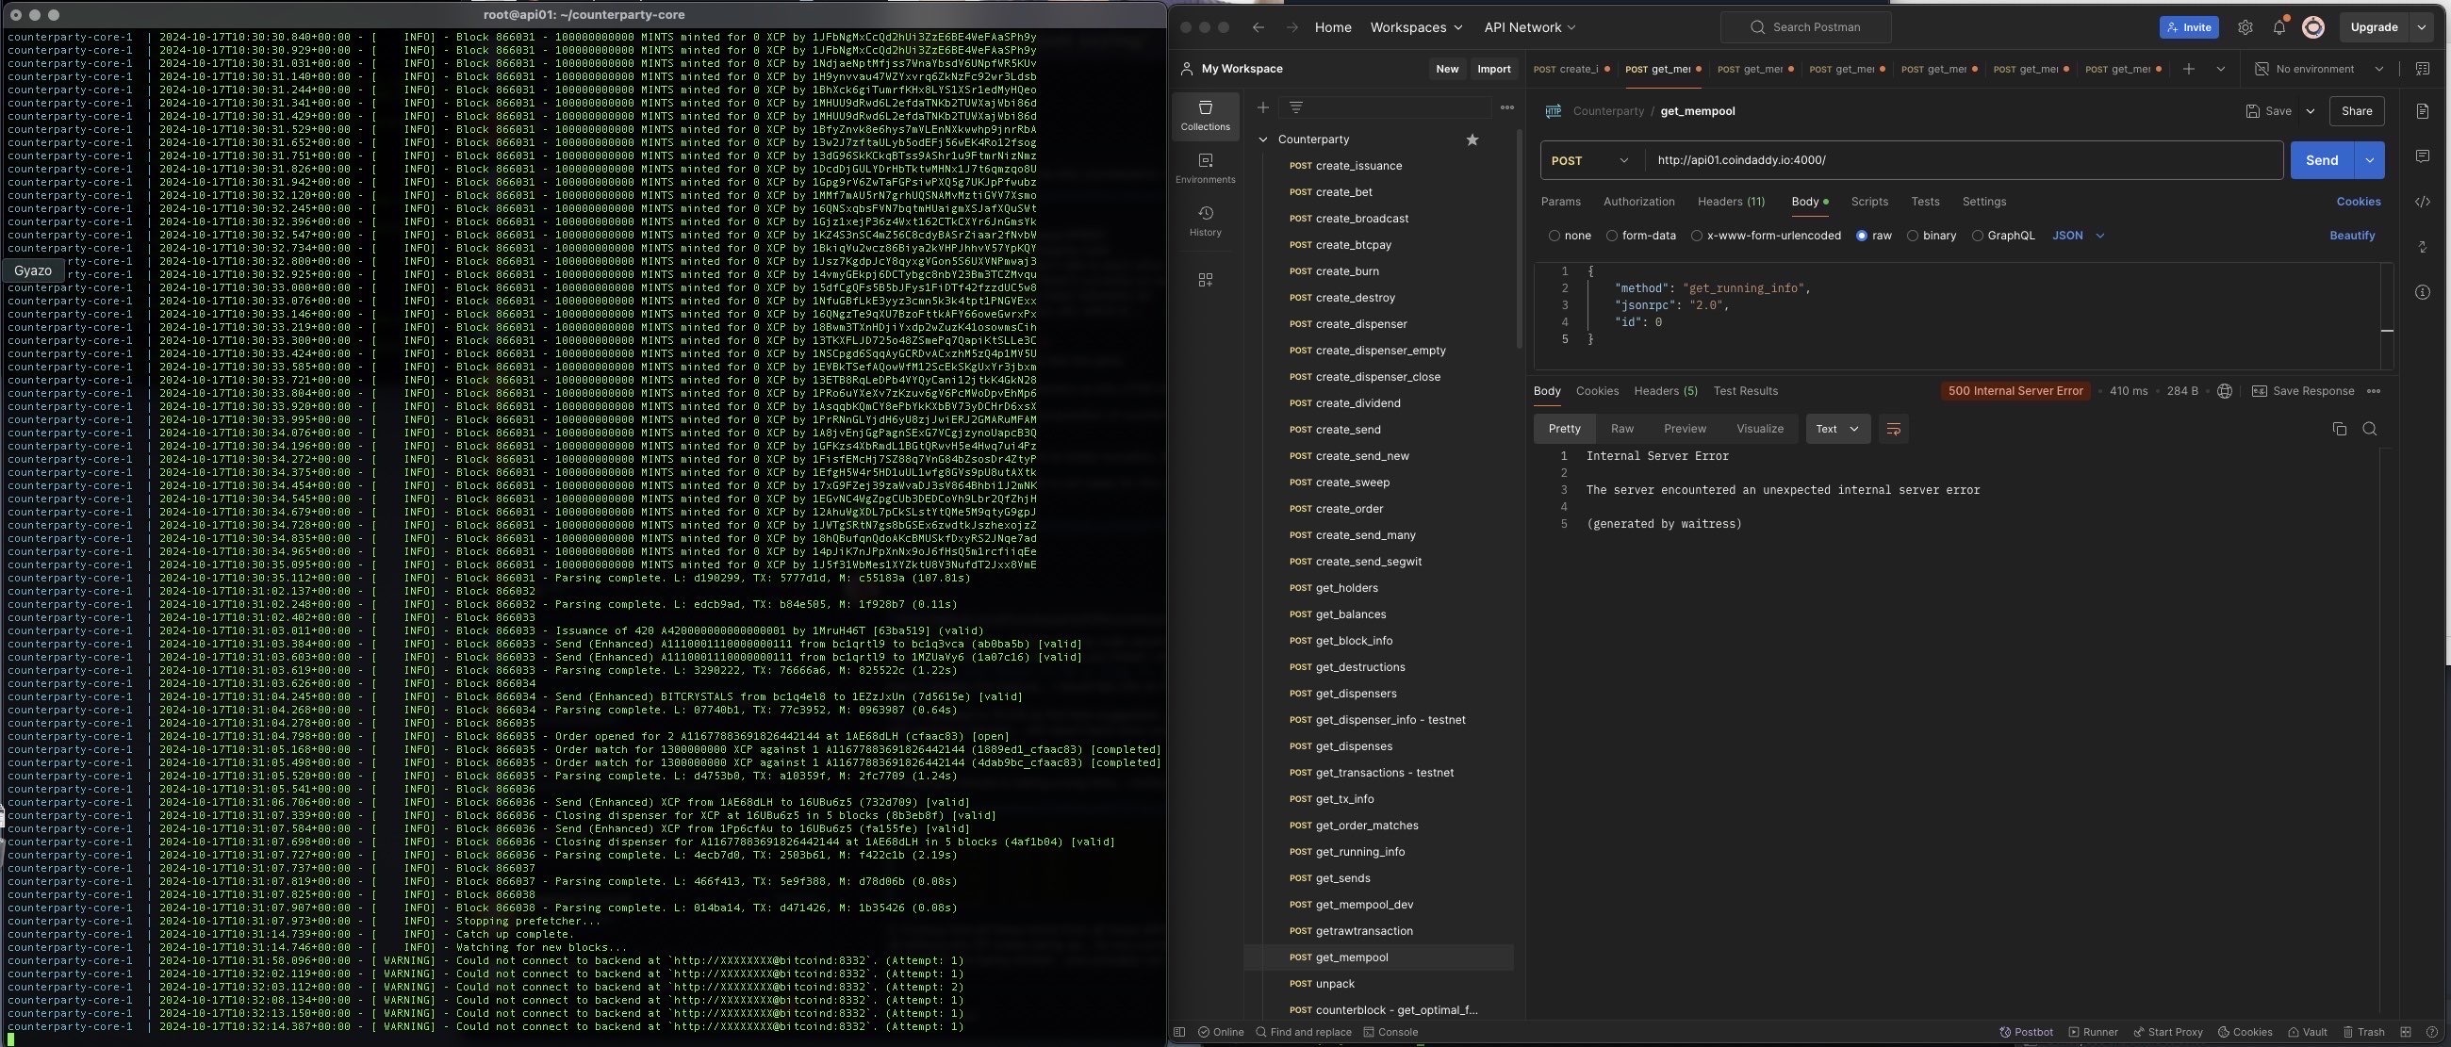Switch to the Params tab
The image size is (2451, 1047).
point(1560,202)
